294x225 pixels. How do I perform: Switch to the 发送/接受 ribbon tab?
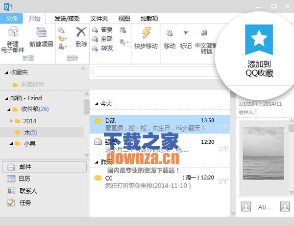click(x=68, y=19)
